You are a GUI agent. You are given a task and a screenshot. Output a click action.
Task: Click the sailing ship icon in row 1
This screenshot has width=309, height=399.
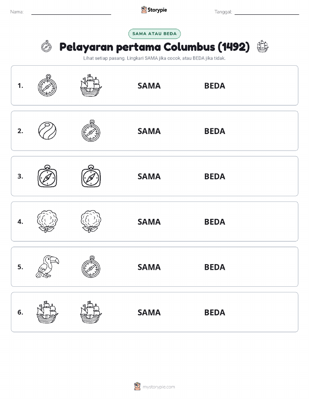coord(91,85)
